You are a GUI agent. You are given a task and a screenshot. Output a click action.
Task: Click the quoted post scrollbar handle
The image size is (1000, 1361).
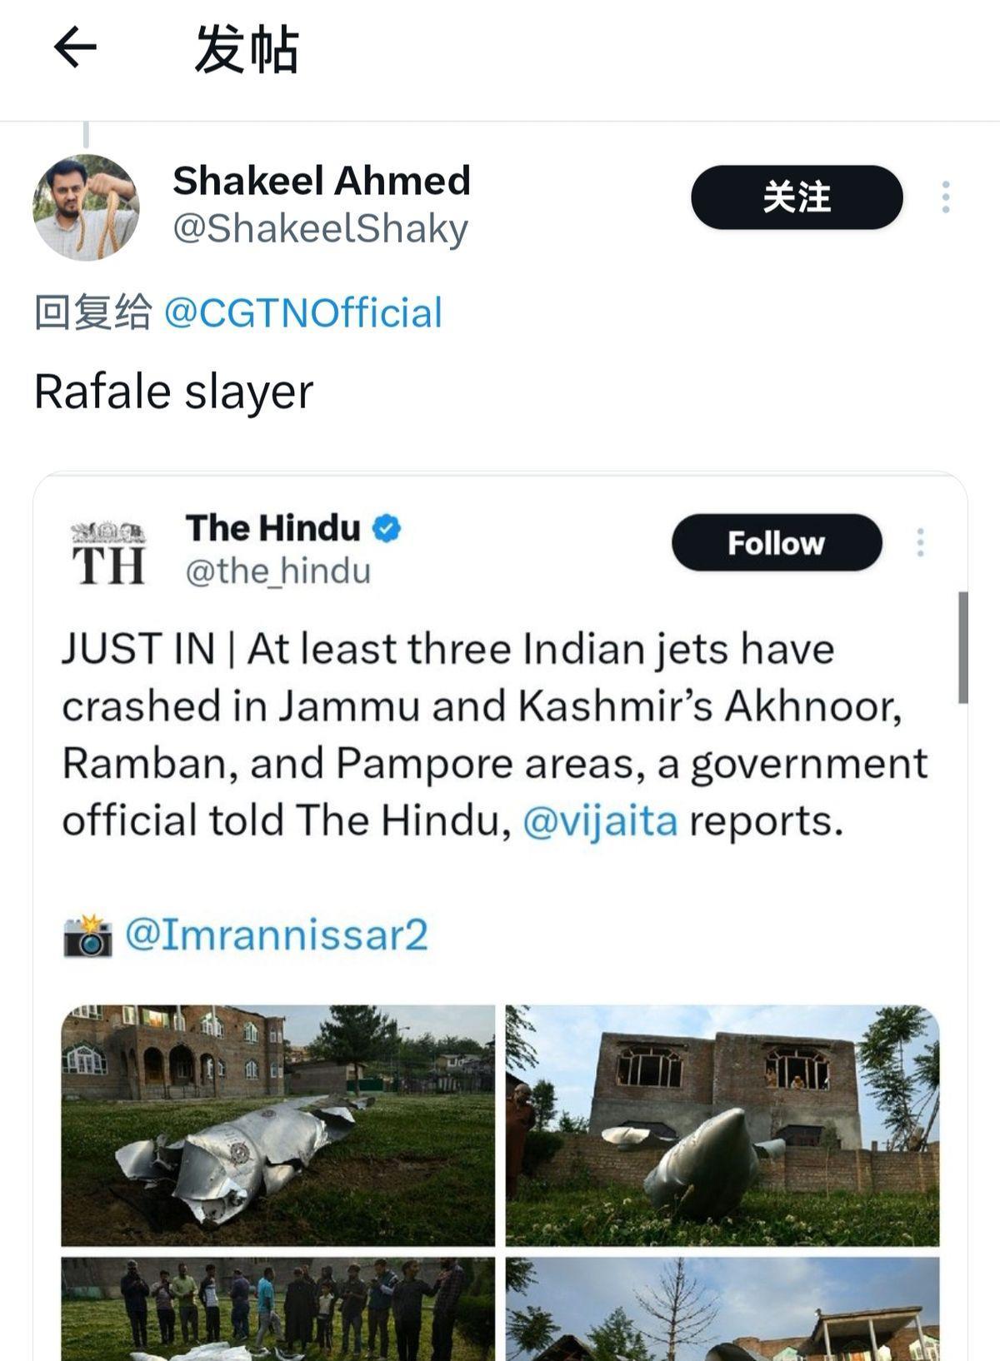pos(963,647)
